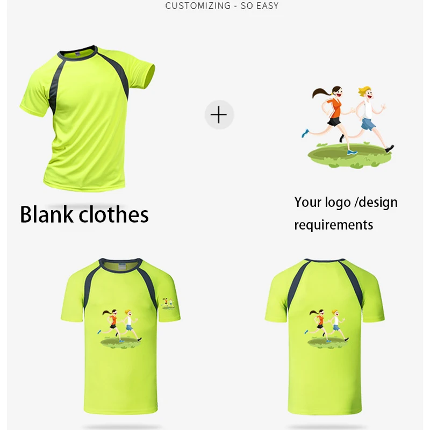Click 'Your logo /design requirements' text

[x=346, y=213]
